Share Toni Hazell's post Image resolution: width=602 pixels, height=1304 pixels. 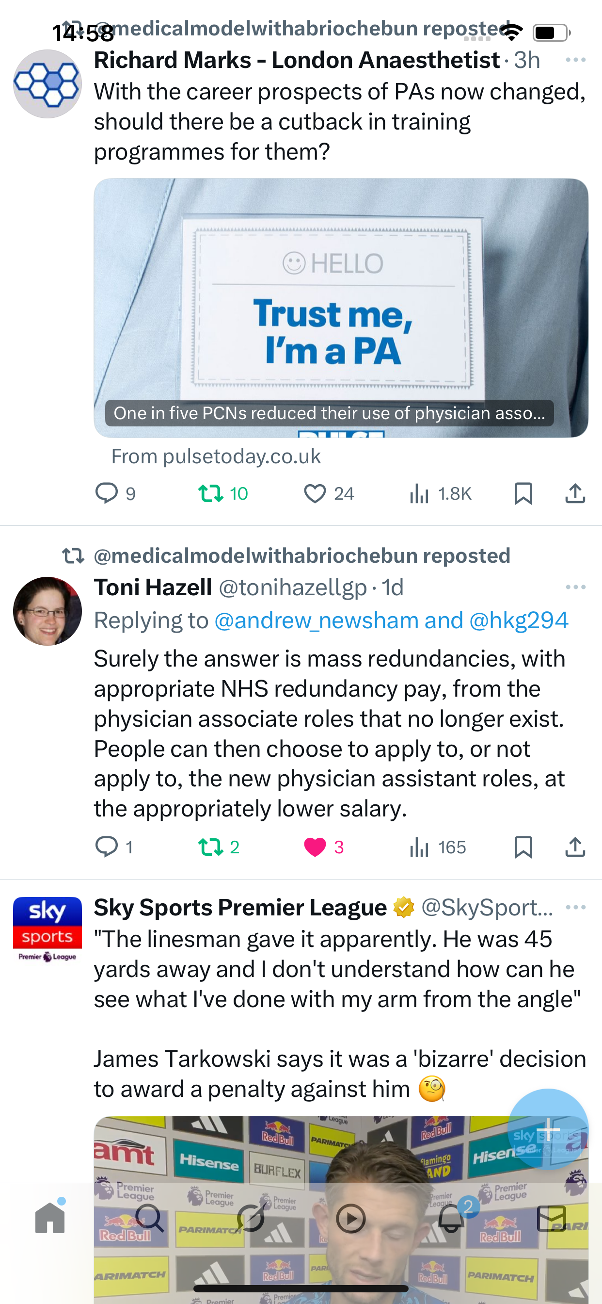575,847
